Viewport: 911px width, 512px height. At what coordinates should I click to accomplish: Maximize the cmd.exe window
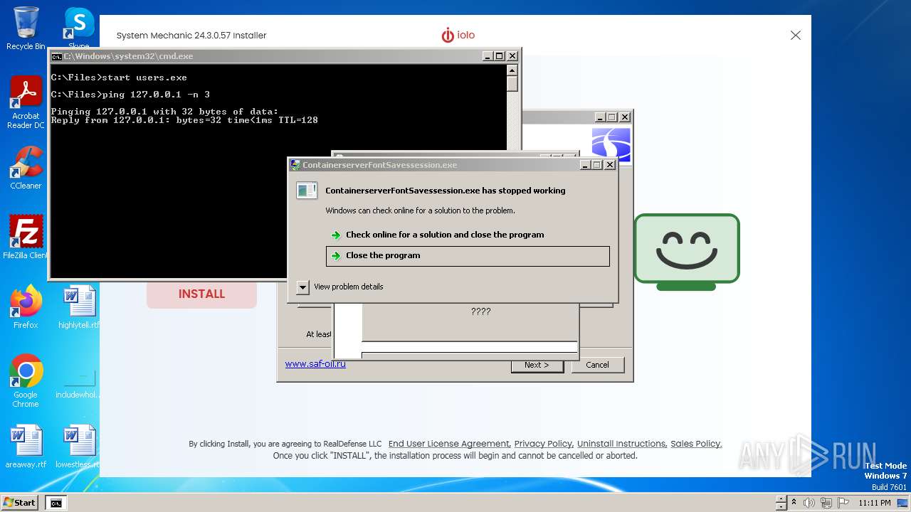500,56
